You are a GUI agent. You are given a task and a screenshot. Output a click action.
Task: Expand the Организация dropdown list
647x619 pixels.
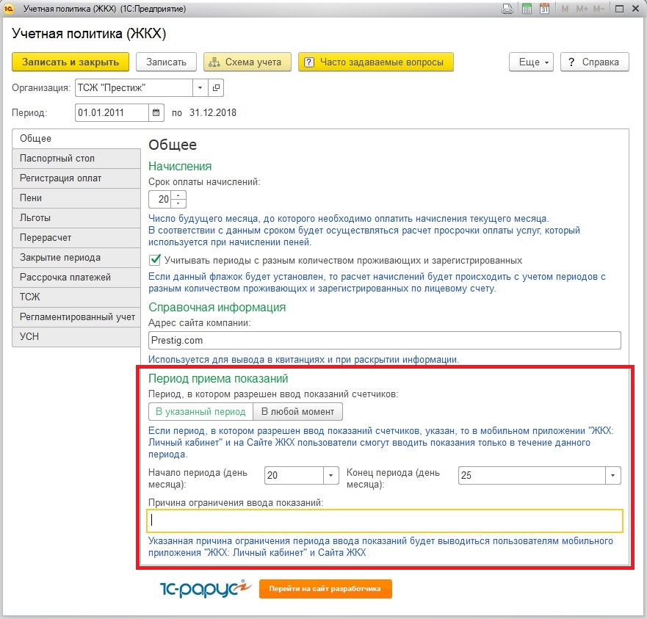(200, 88)
